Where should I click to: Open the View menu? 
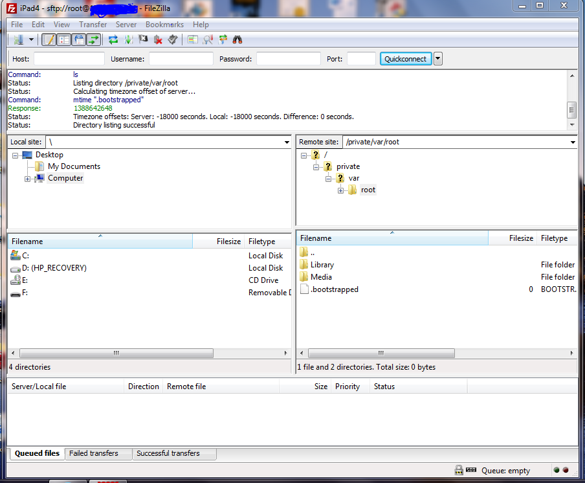point(61,24)
